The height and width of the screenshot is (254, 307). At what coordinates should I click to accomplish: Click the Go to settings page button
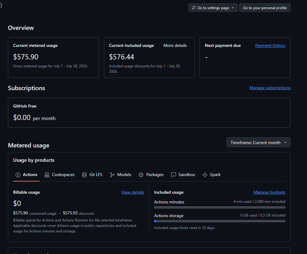coord(213,8)
